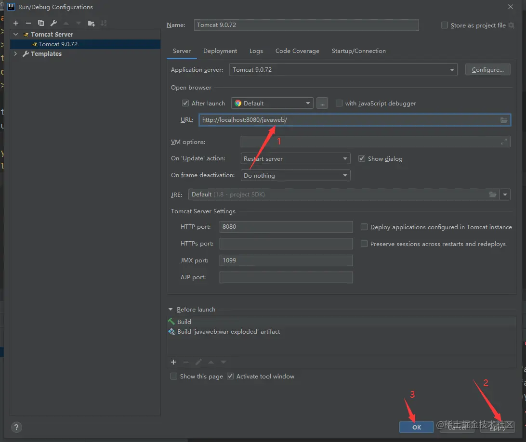This screenshot has height=442, width=526.
Task: Collapse the Tomcat Server tree node
Action: click(x=16, y=35)
